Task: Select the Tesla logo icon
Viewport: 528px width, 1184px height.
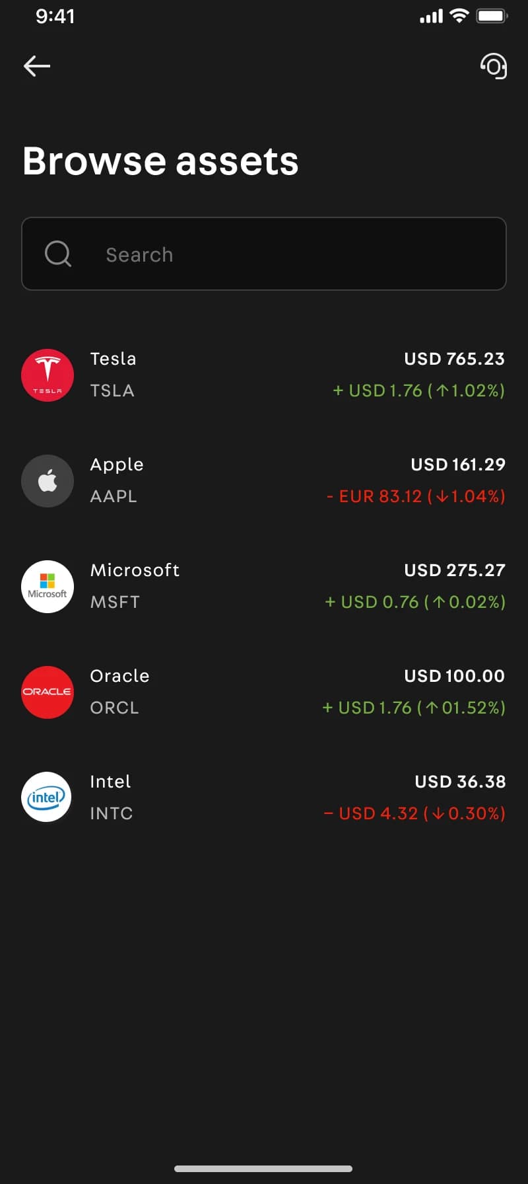Action: coord(48,375)
